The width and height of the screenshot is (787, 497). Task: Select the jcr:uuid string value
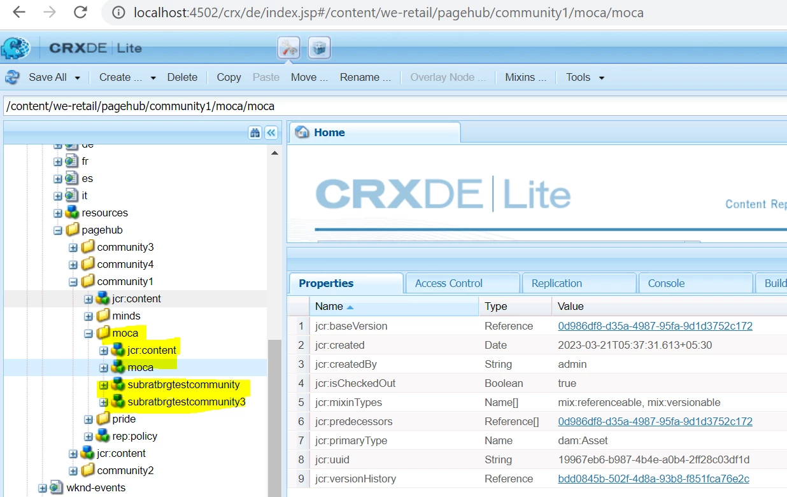coord(653,459)
